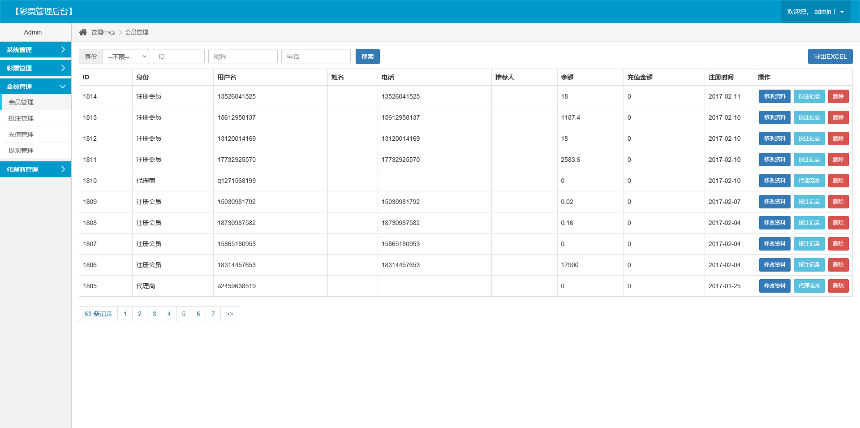
Task: Click 代理流水 for agent 1810
Action: pos(809,181)
